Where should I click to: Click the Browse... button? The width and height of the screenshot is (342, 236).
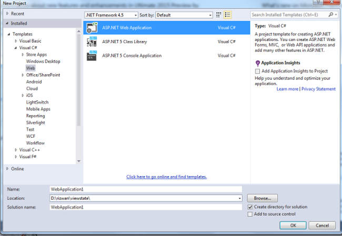(x=263, y=198)
